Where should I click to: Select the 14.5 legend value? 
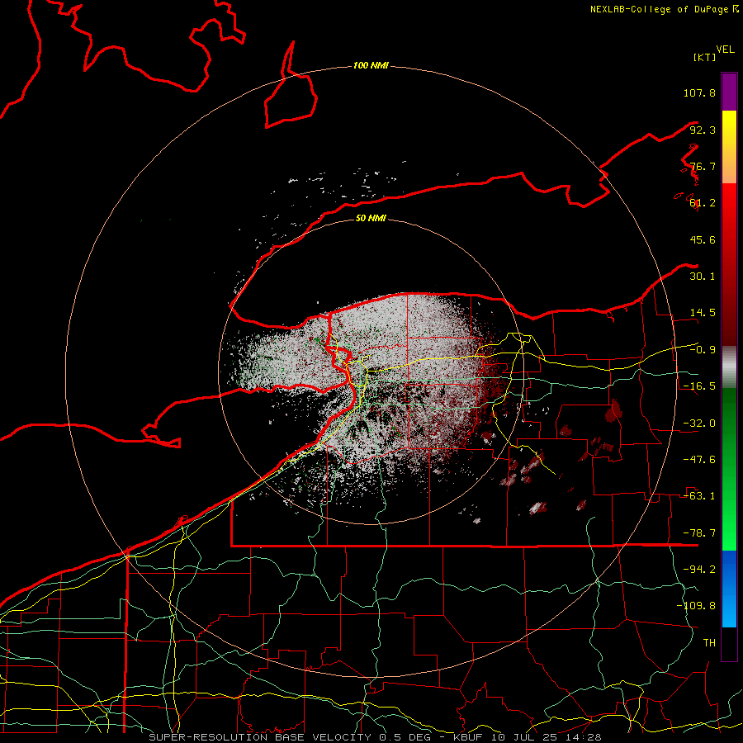coord(703,313)
